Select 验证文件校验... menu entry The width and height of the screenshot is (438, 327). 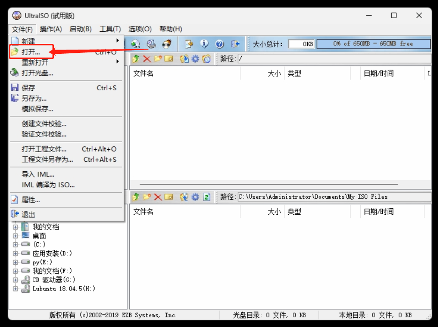(x=66, y=134)
